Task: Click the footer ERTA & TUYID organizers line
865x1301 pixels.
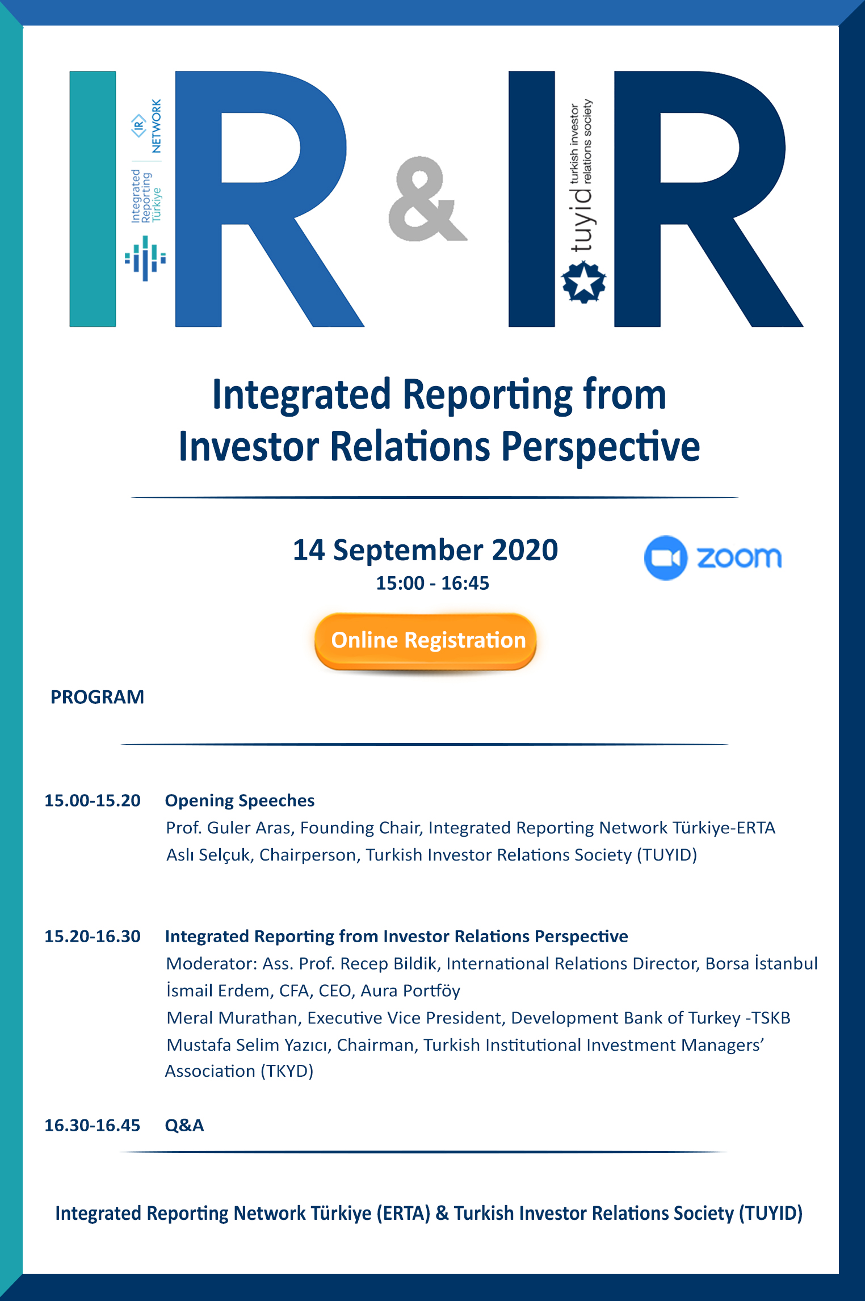Action: (x=429, y=1213)
